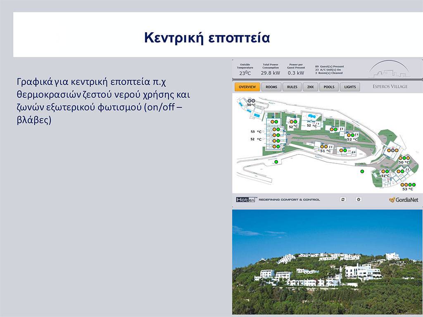
Task: Click the Outside Temperature 23°C reading
Action: (x=245, y=73)
